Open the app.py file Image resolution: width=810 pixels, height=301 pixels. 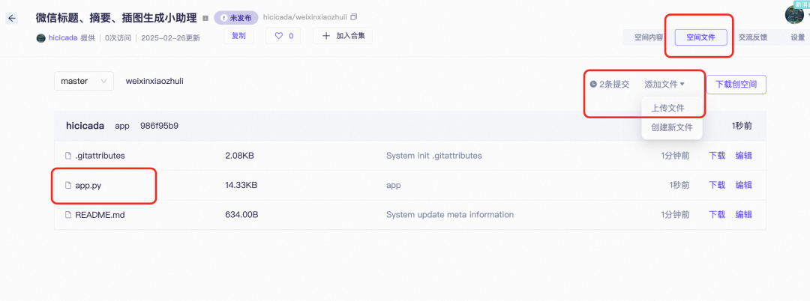(88, 185)
